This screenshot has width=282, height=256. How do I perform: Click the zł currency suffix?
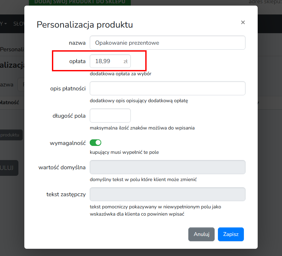pos(126,61)
